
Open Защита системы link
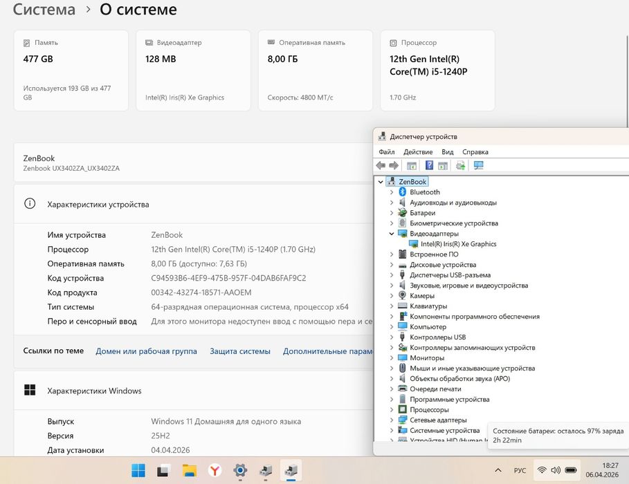click(240, 351)
